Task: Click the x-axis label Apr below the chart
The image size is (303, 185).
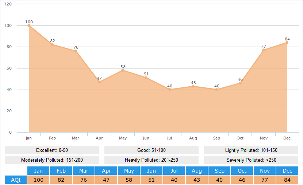Action: (x=99, y=138)
